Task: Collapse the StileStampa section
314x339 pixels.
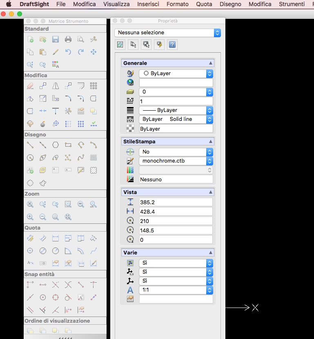Action: pos(210,142)
